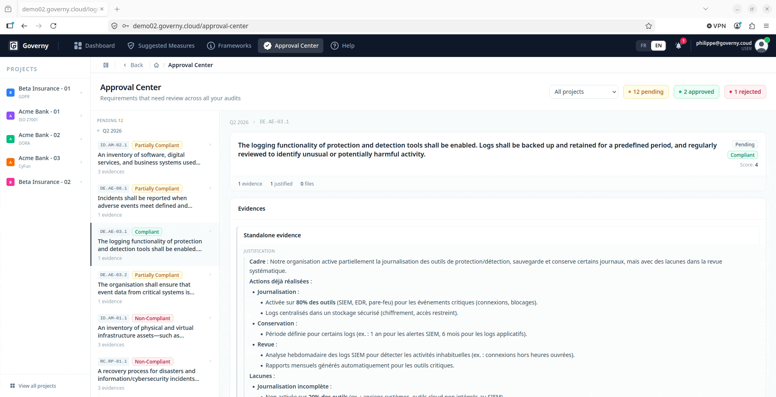776x397 pixels.
Task: Click Q2 2026 group in pending list
Action: click(x=112, y=131)
